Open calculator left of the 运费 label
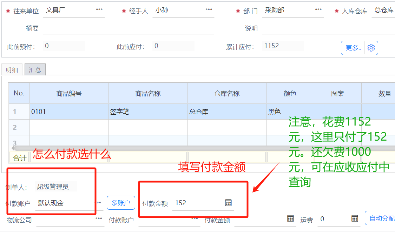Viewport: 395px width, 236px height. (290, 219)
